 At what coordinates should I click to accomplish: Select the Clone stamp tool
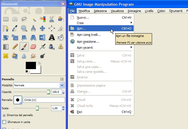61,47
